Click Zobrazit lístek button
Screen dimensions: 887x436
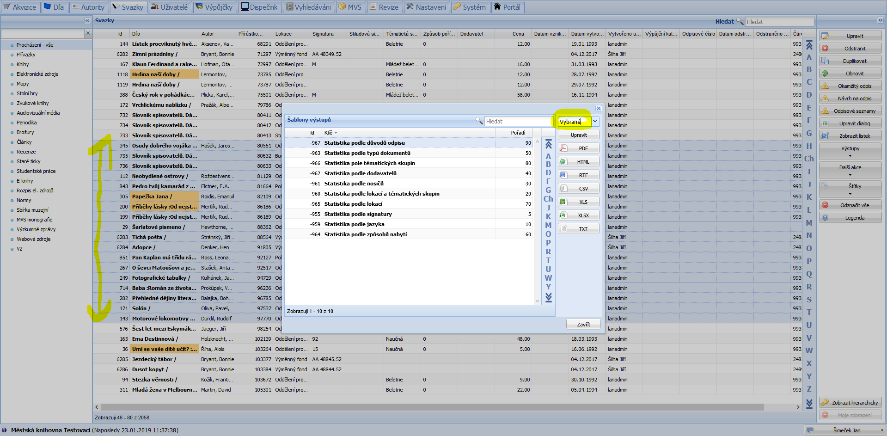click(x=850, y=136)
